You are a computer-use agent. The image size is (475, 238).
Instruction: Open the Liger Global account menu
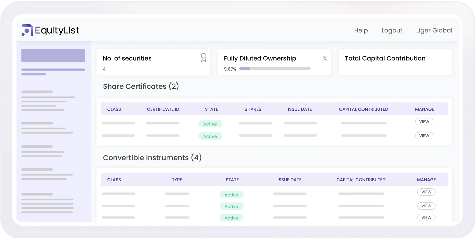tap(434, 30)
